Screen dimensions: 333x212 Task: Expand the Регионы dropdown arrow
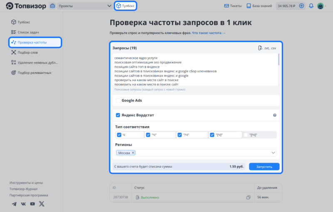pyautogui.click(x=273, y=153)
